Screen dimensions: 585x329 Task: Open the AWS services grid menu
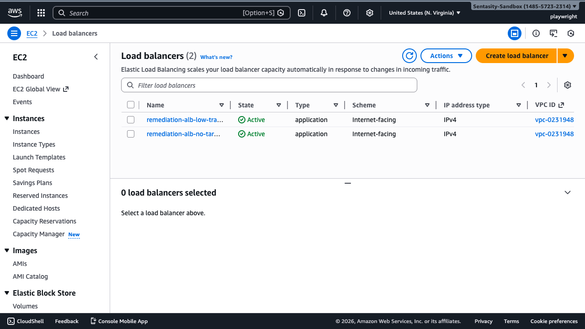click(x=41, y=12)
